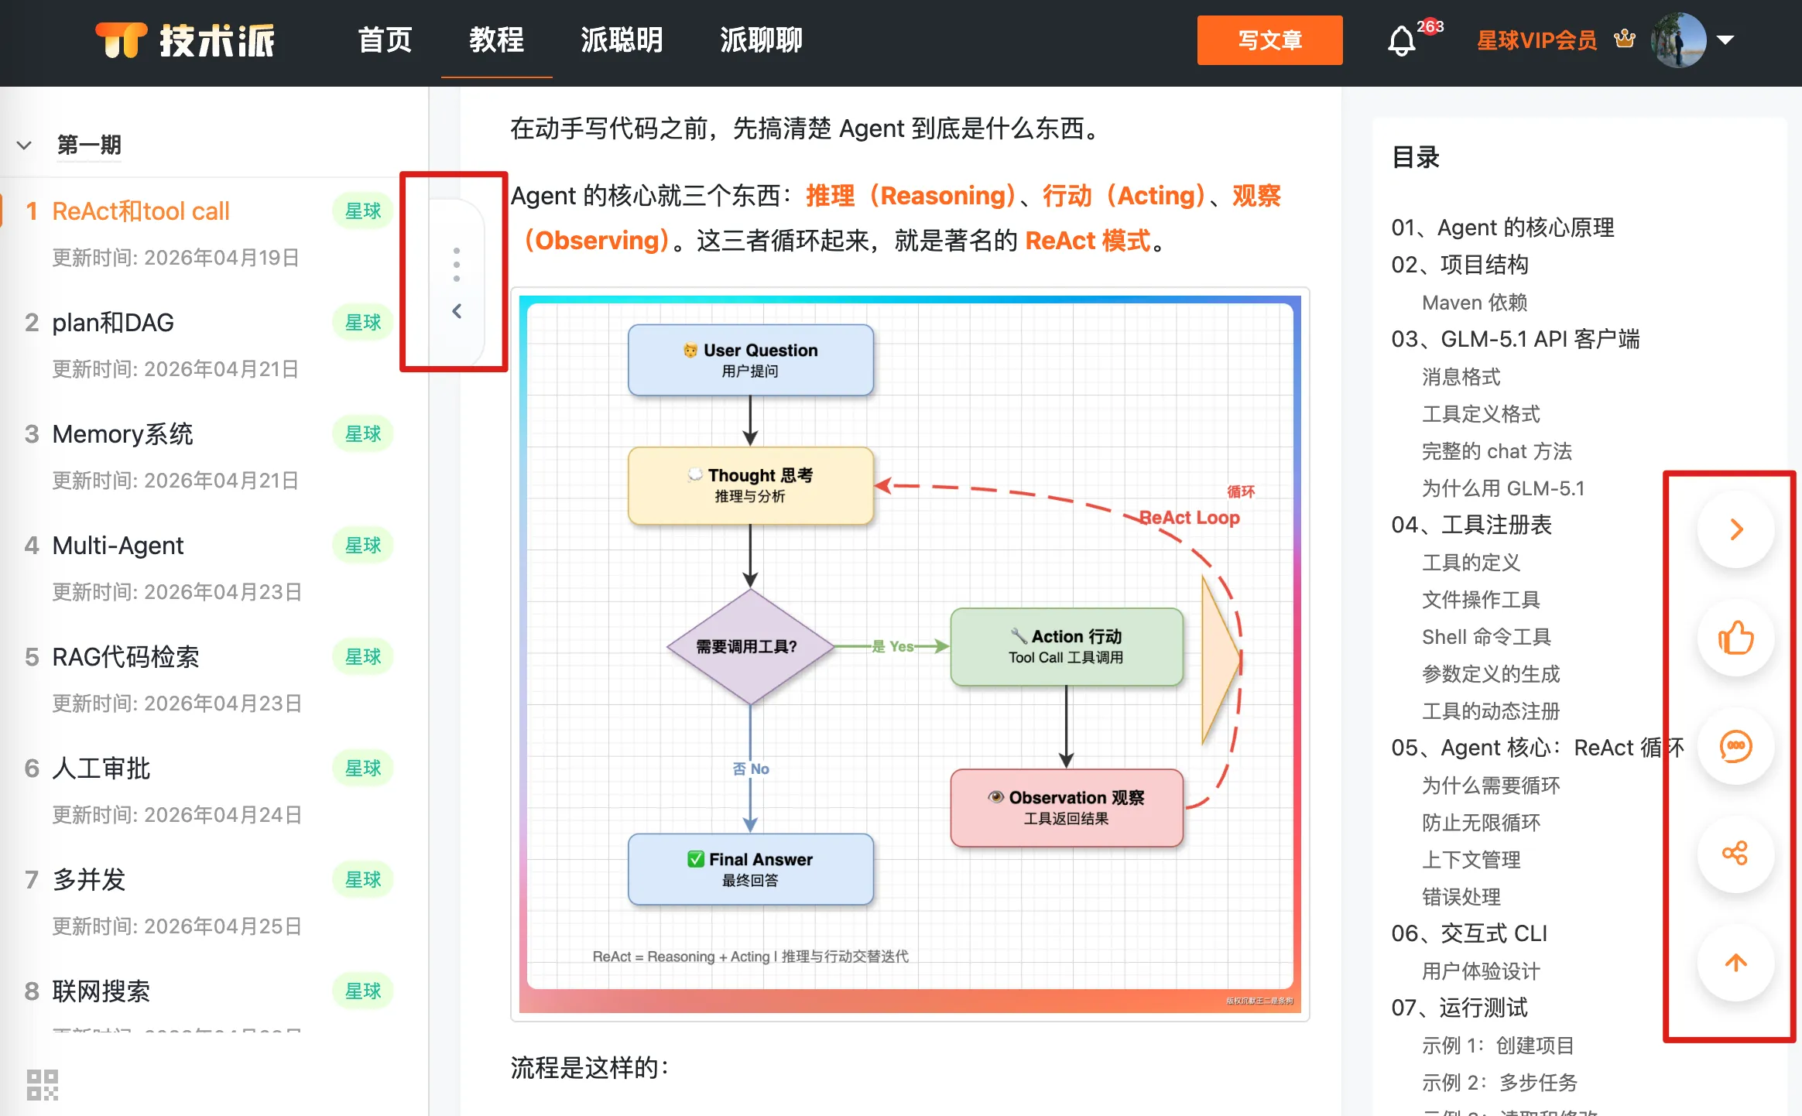Open the notification bell
This screenshot has height=1116, width=1802.
(1401, 40)
